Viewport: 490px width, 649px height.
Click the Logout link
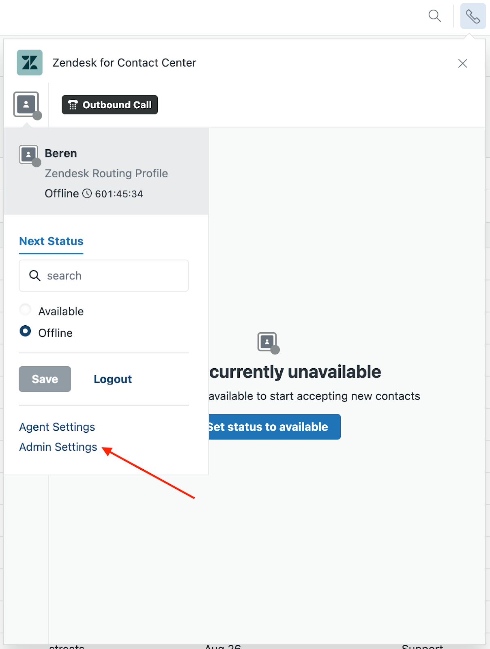pyautogui.click(x=113, y=379)
